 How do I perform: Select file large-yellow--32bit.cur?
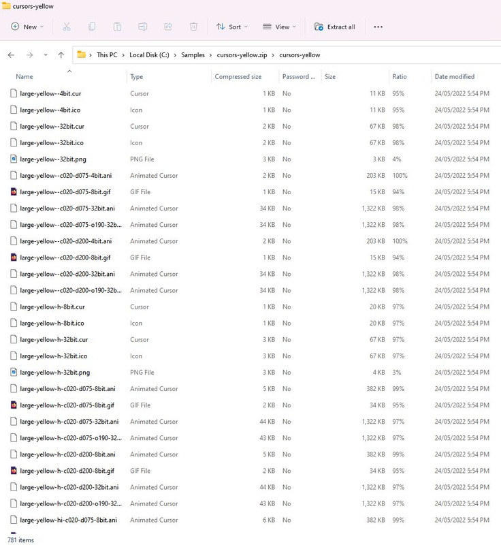tap(52, 126)
